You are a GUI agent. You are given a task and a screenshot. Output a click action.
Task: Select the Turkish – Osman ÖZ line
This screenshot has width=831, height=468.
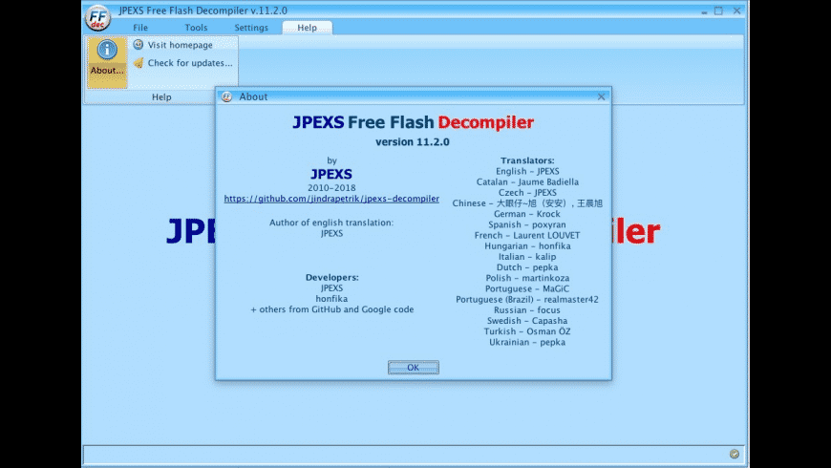click(527, 331)
